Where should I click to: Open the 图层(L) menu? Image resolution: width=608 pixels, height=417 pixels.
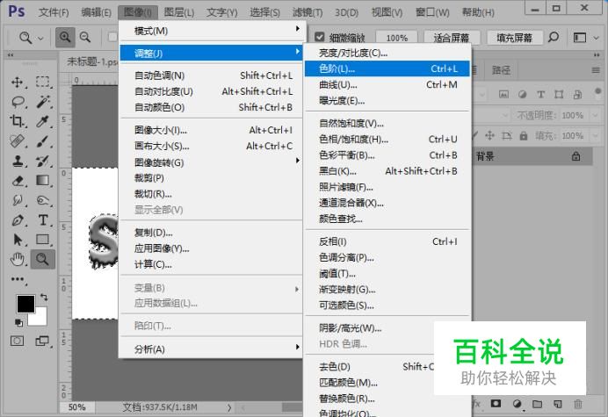pos(178,12)
